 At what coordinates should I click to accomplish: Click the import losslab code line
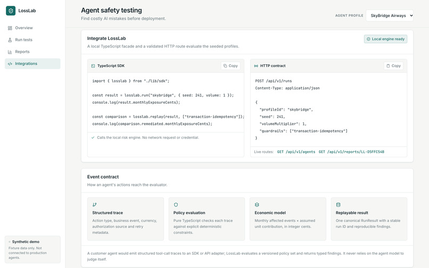pyautogui.click(x=131, y=81)
